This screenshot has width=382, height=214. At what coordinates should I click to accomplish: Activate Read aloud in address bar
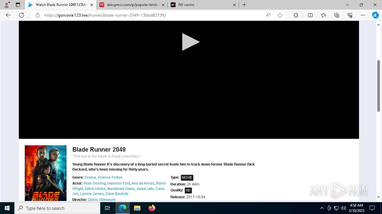click(268, 15)
